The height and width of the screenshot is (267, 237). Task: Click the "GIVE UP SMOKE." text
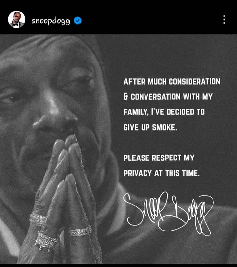(x=150, y=127)
